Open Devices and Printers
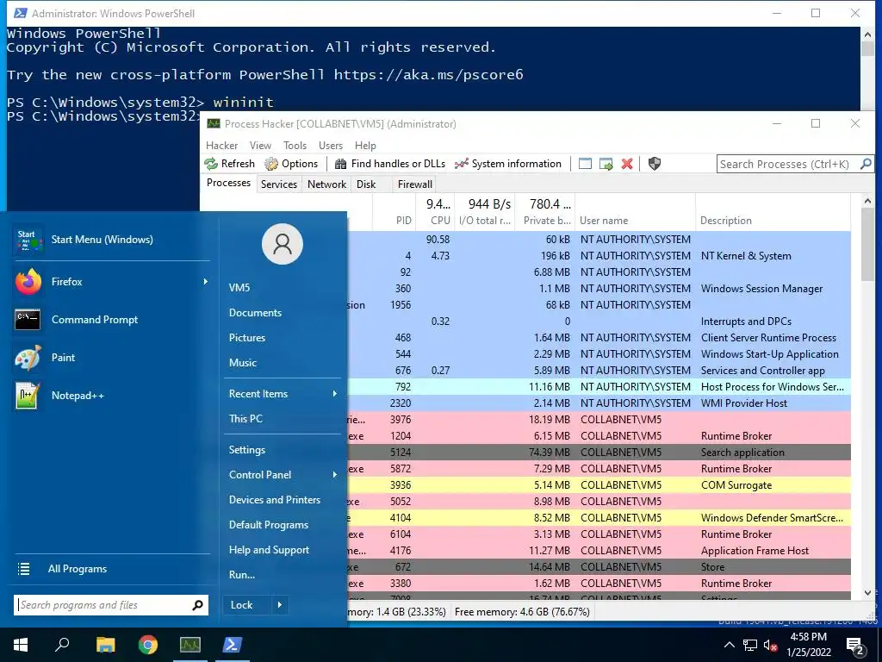Screen dimensions: 882x662 275,500
